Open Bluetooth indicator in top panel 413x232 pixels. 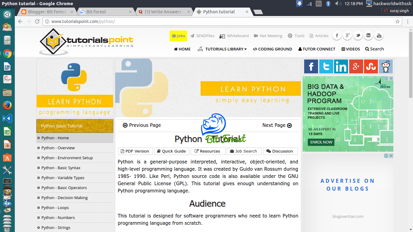[328, 4]
